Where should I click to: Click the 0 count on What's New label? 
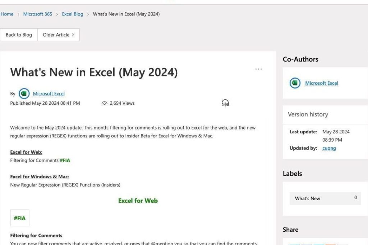(x=355, y=197)
